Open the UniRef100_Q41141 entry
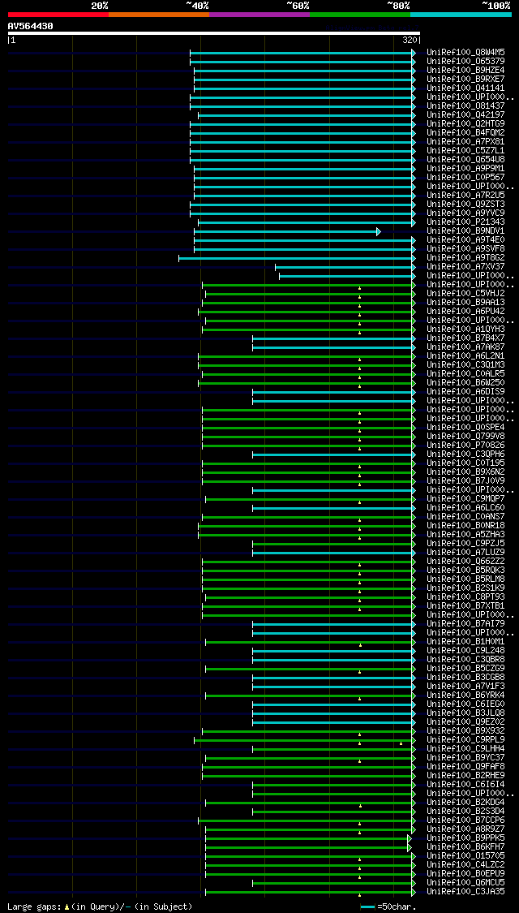This screenshot has width=519, height=913. pyautogui.click(x=465, y=88)
